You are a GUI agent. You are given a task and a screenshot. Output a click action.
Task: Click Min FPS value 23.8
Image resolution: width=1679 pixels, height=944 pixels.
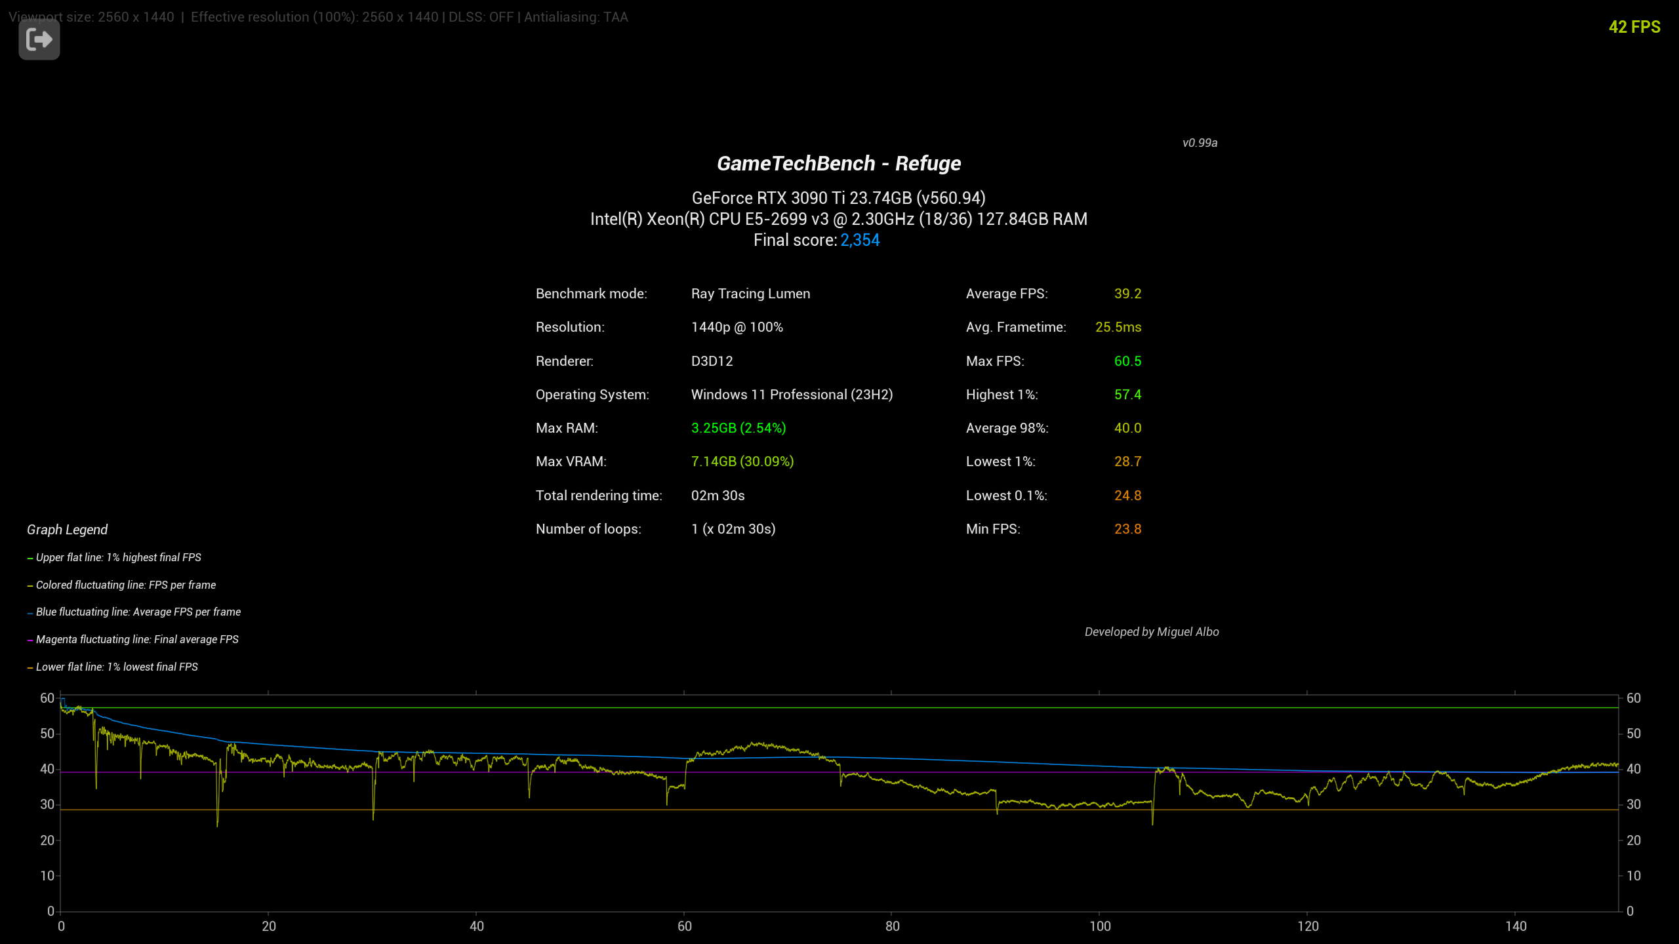[1127, 529]
